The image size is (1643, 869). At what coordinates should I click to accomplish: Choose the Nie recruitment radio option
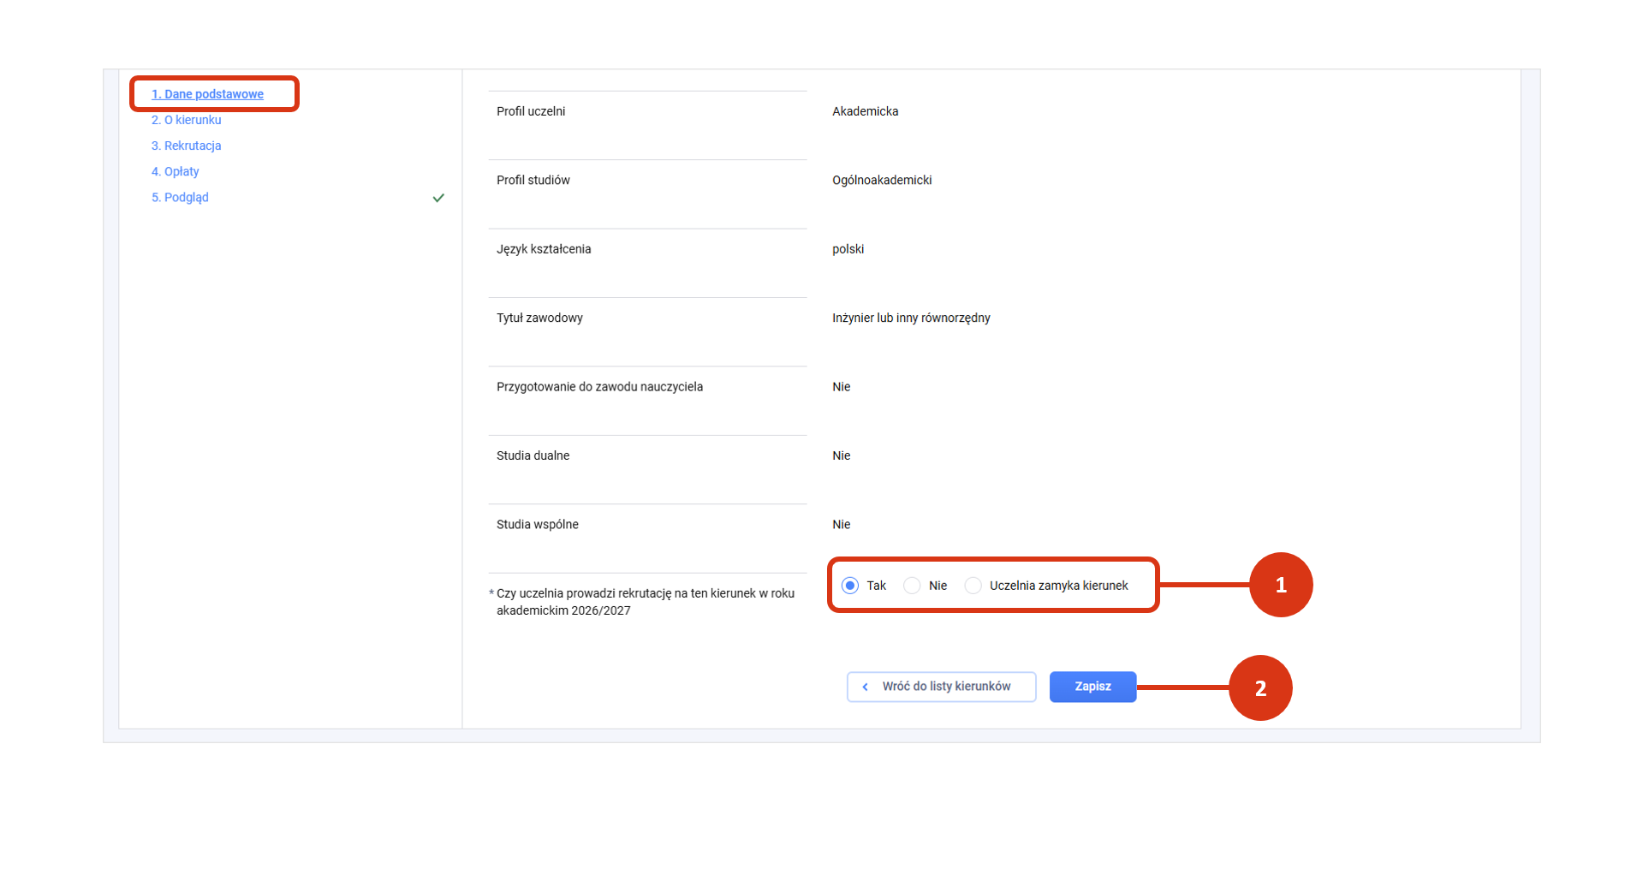point(912,586)
